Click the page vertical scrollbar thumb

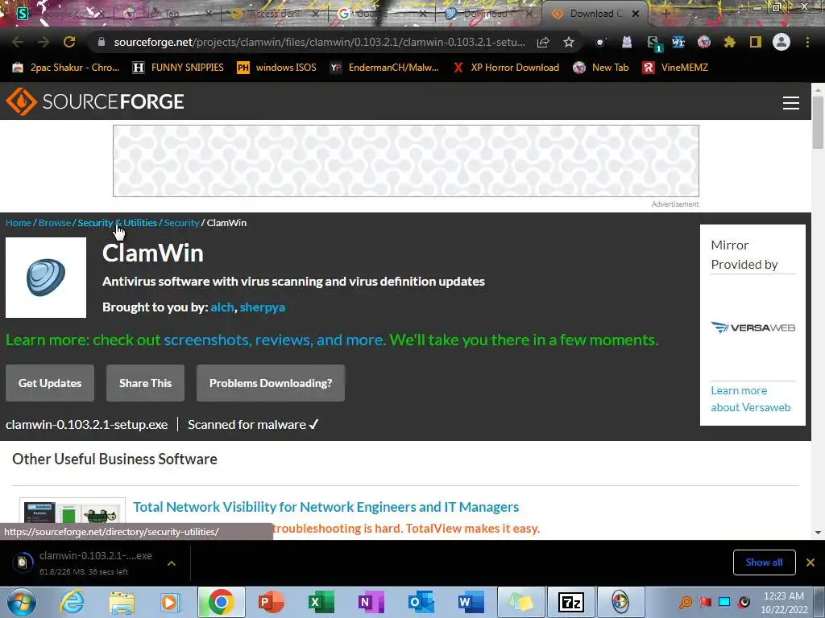(x=818, y=122)
